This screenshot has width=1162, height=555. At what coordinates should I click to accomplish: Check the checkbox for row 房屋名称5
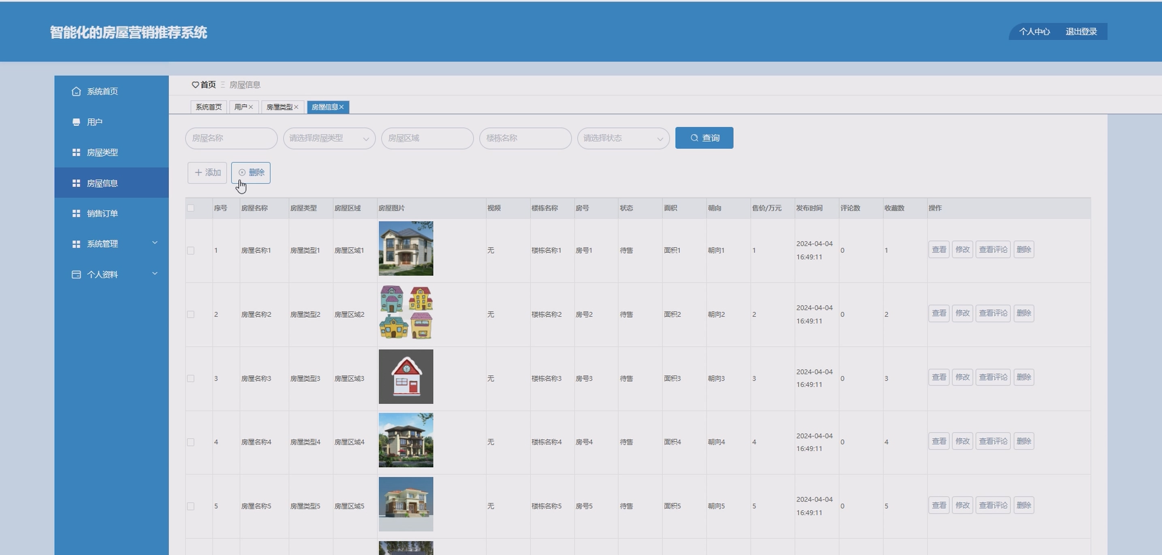coord(191,506)
